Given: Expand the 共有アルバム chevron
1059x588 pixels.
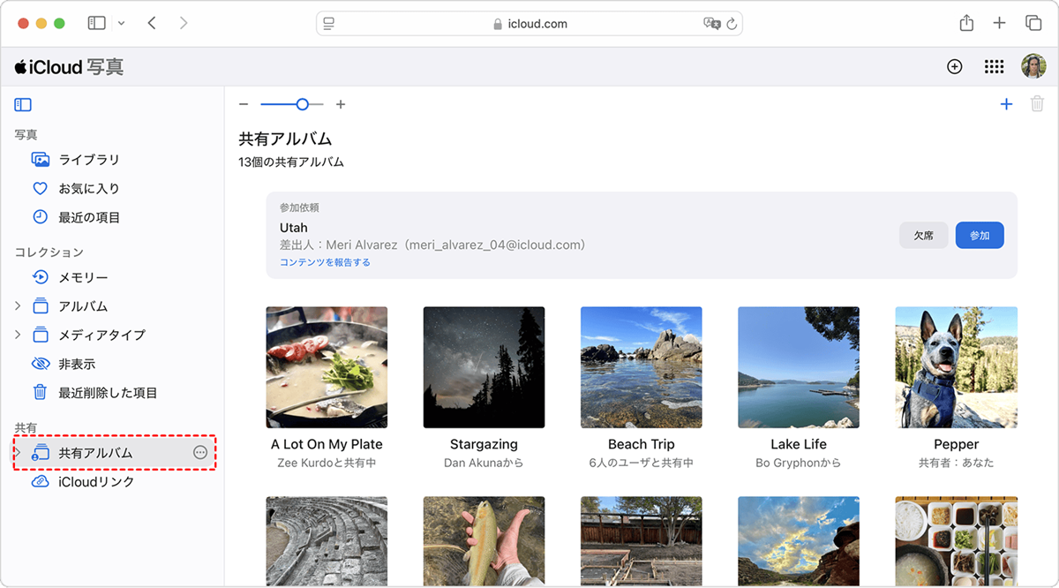Looking at the screenshot, I should (18, 453).
